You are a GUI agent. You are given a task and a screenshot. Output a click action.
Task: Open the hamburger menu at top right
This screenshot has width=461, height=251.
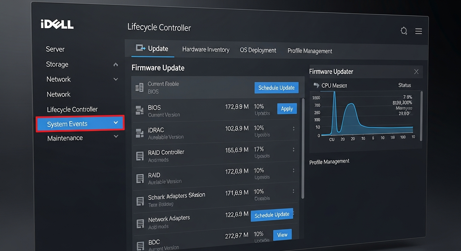coord(418,31)
